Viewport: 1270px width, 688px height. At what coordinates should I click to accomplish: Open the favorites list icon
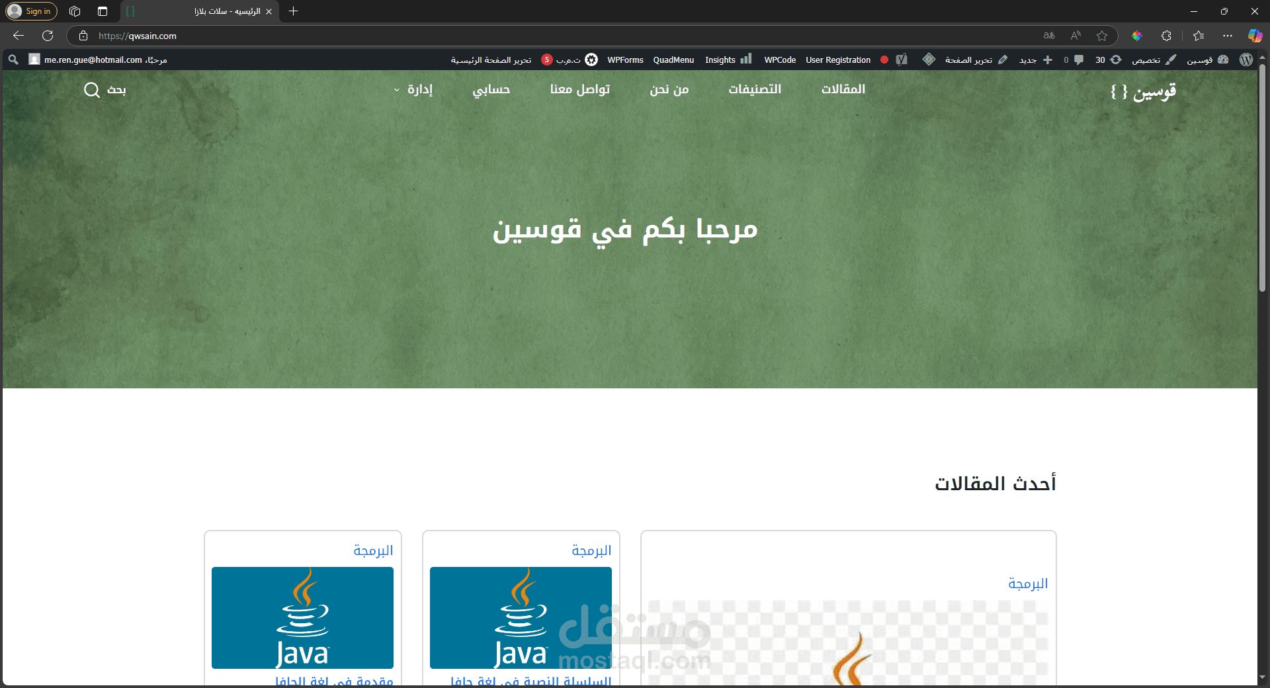(x=1199, y=36)
